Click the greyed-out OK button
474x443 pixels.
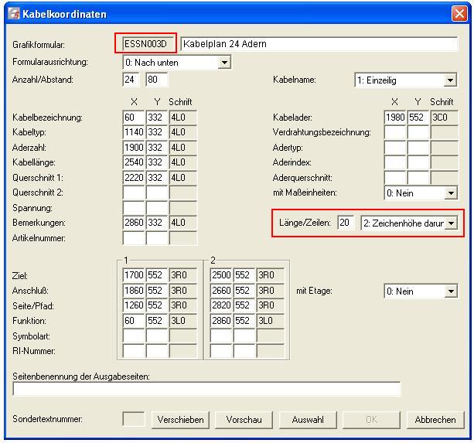click(x=371, y=420)
